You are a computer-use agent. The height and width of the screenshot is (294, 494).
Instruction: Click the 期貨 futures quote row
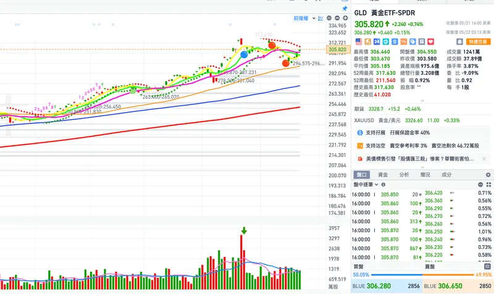[422, 109]
